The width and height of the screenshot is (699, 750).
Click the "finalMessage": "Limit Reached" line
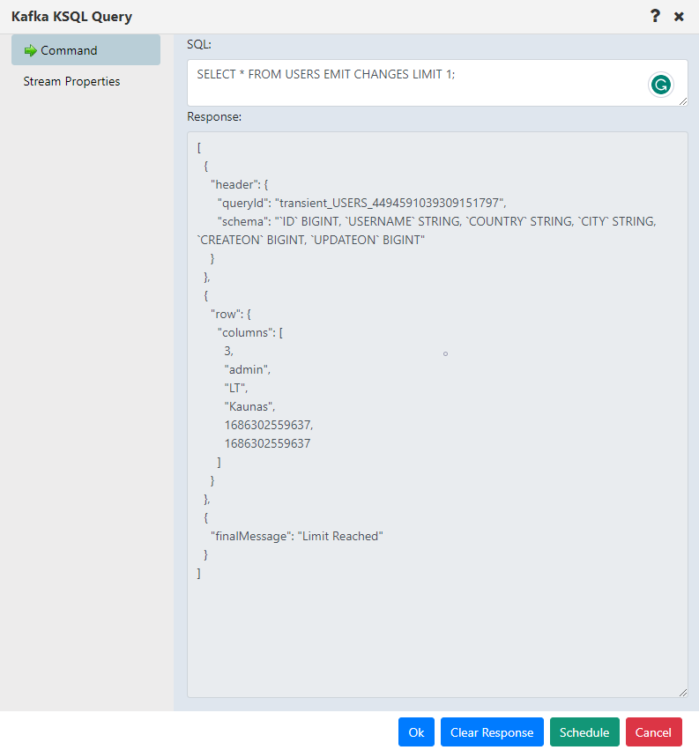click(297, 536)
